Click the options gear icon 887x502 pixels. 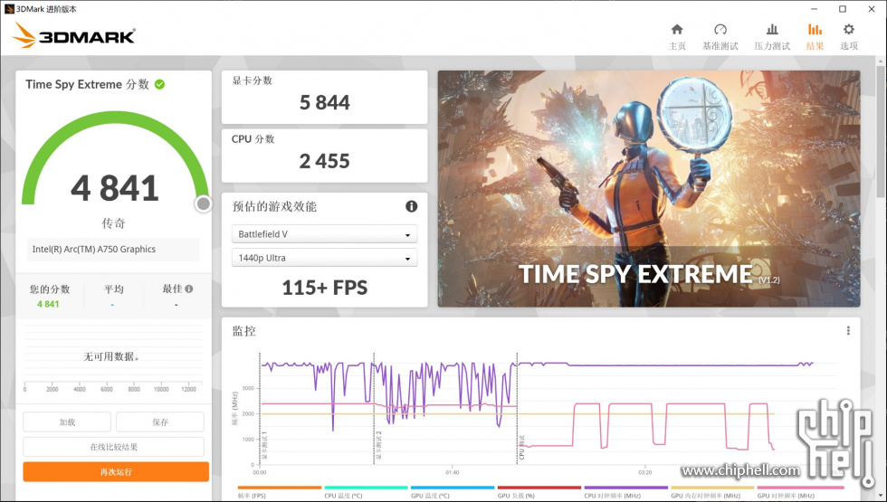pyautogui.click(x=849, y=29)
